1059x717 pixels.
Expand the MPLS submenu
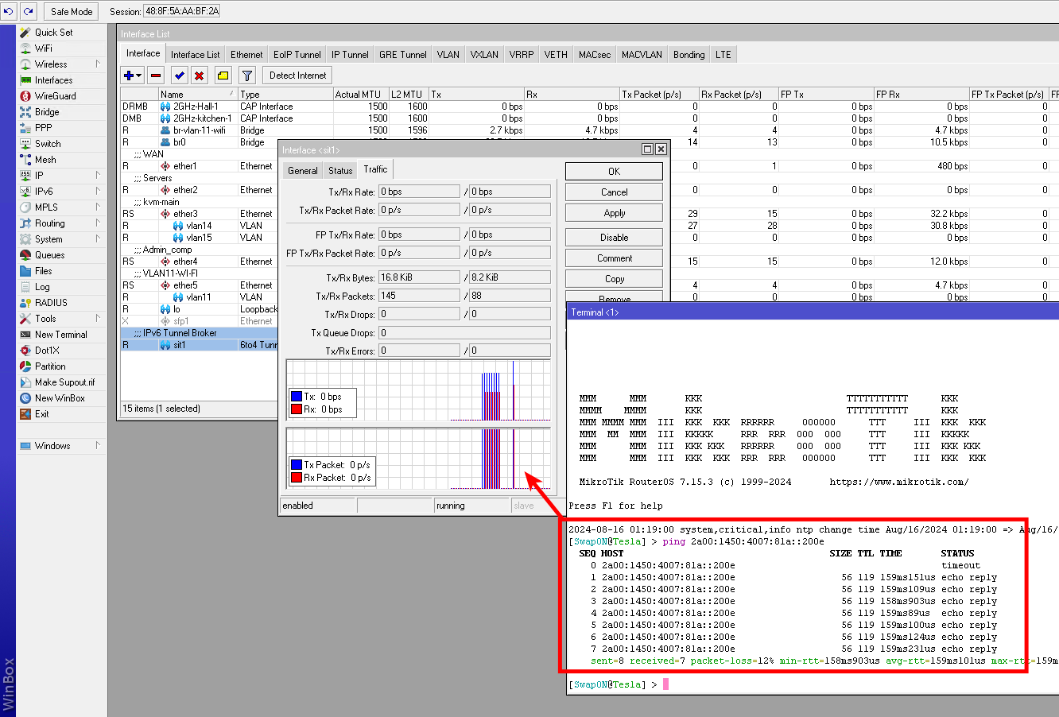point(98,207)
